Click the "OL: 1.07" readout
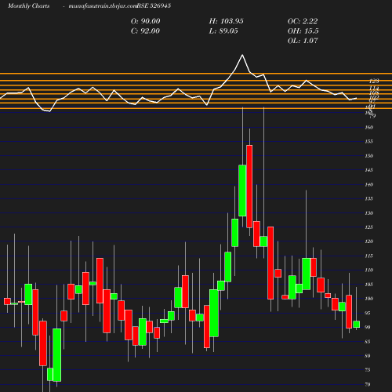392x392 pixels. (x=303, y=41)
